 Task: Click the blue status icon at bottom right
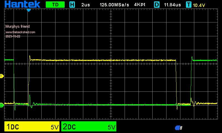point(178,128)
